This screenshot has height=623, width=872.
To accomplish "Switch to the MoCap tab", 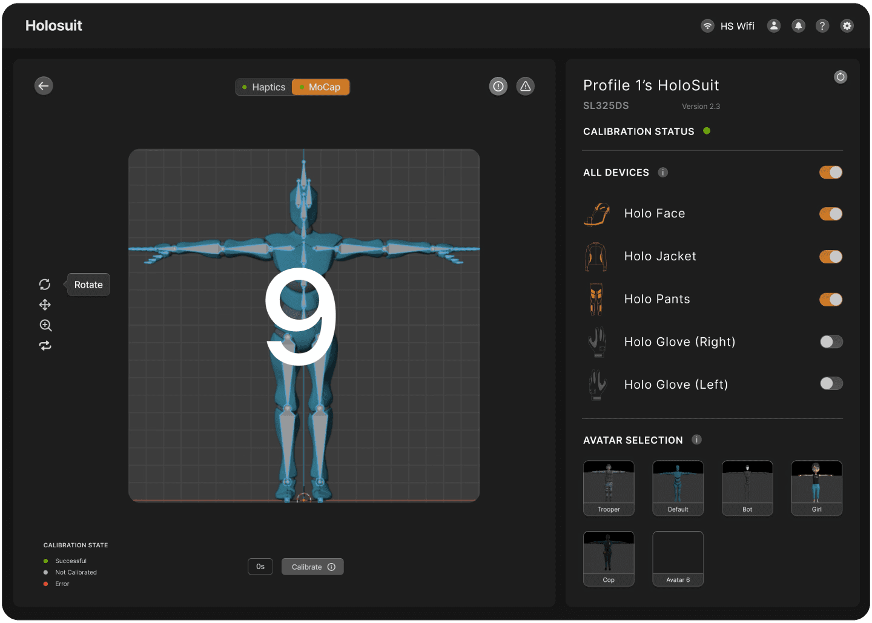I will (320, 87).
